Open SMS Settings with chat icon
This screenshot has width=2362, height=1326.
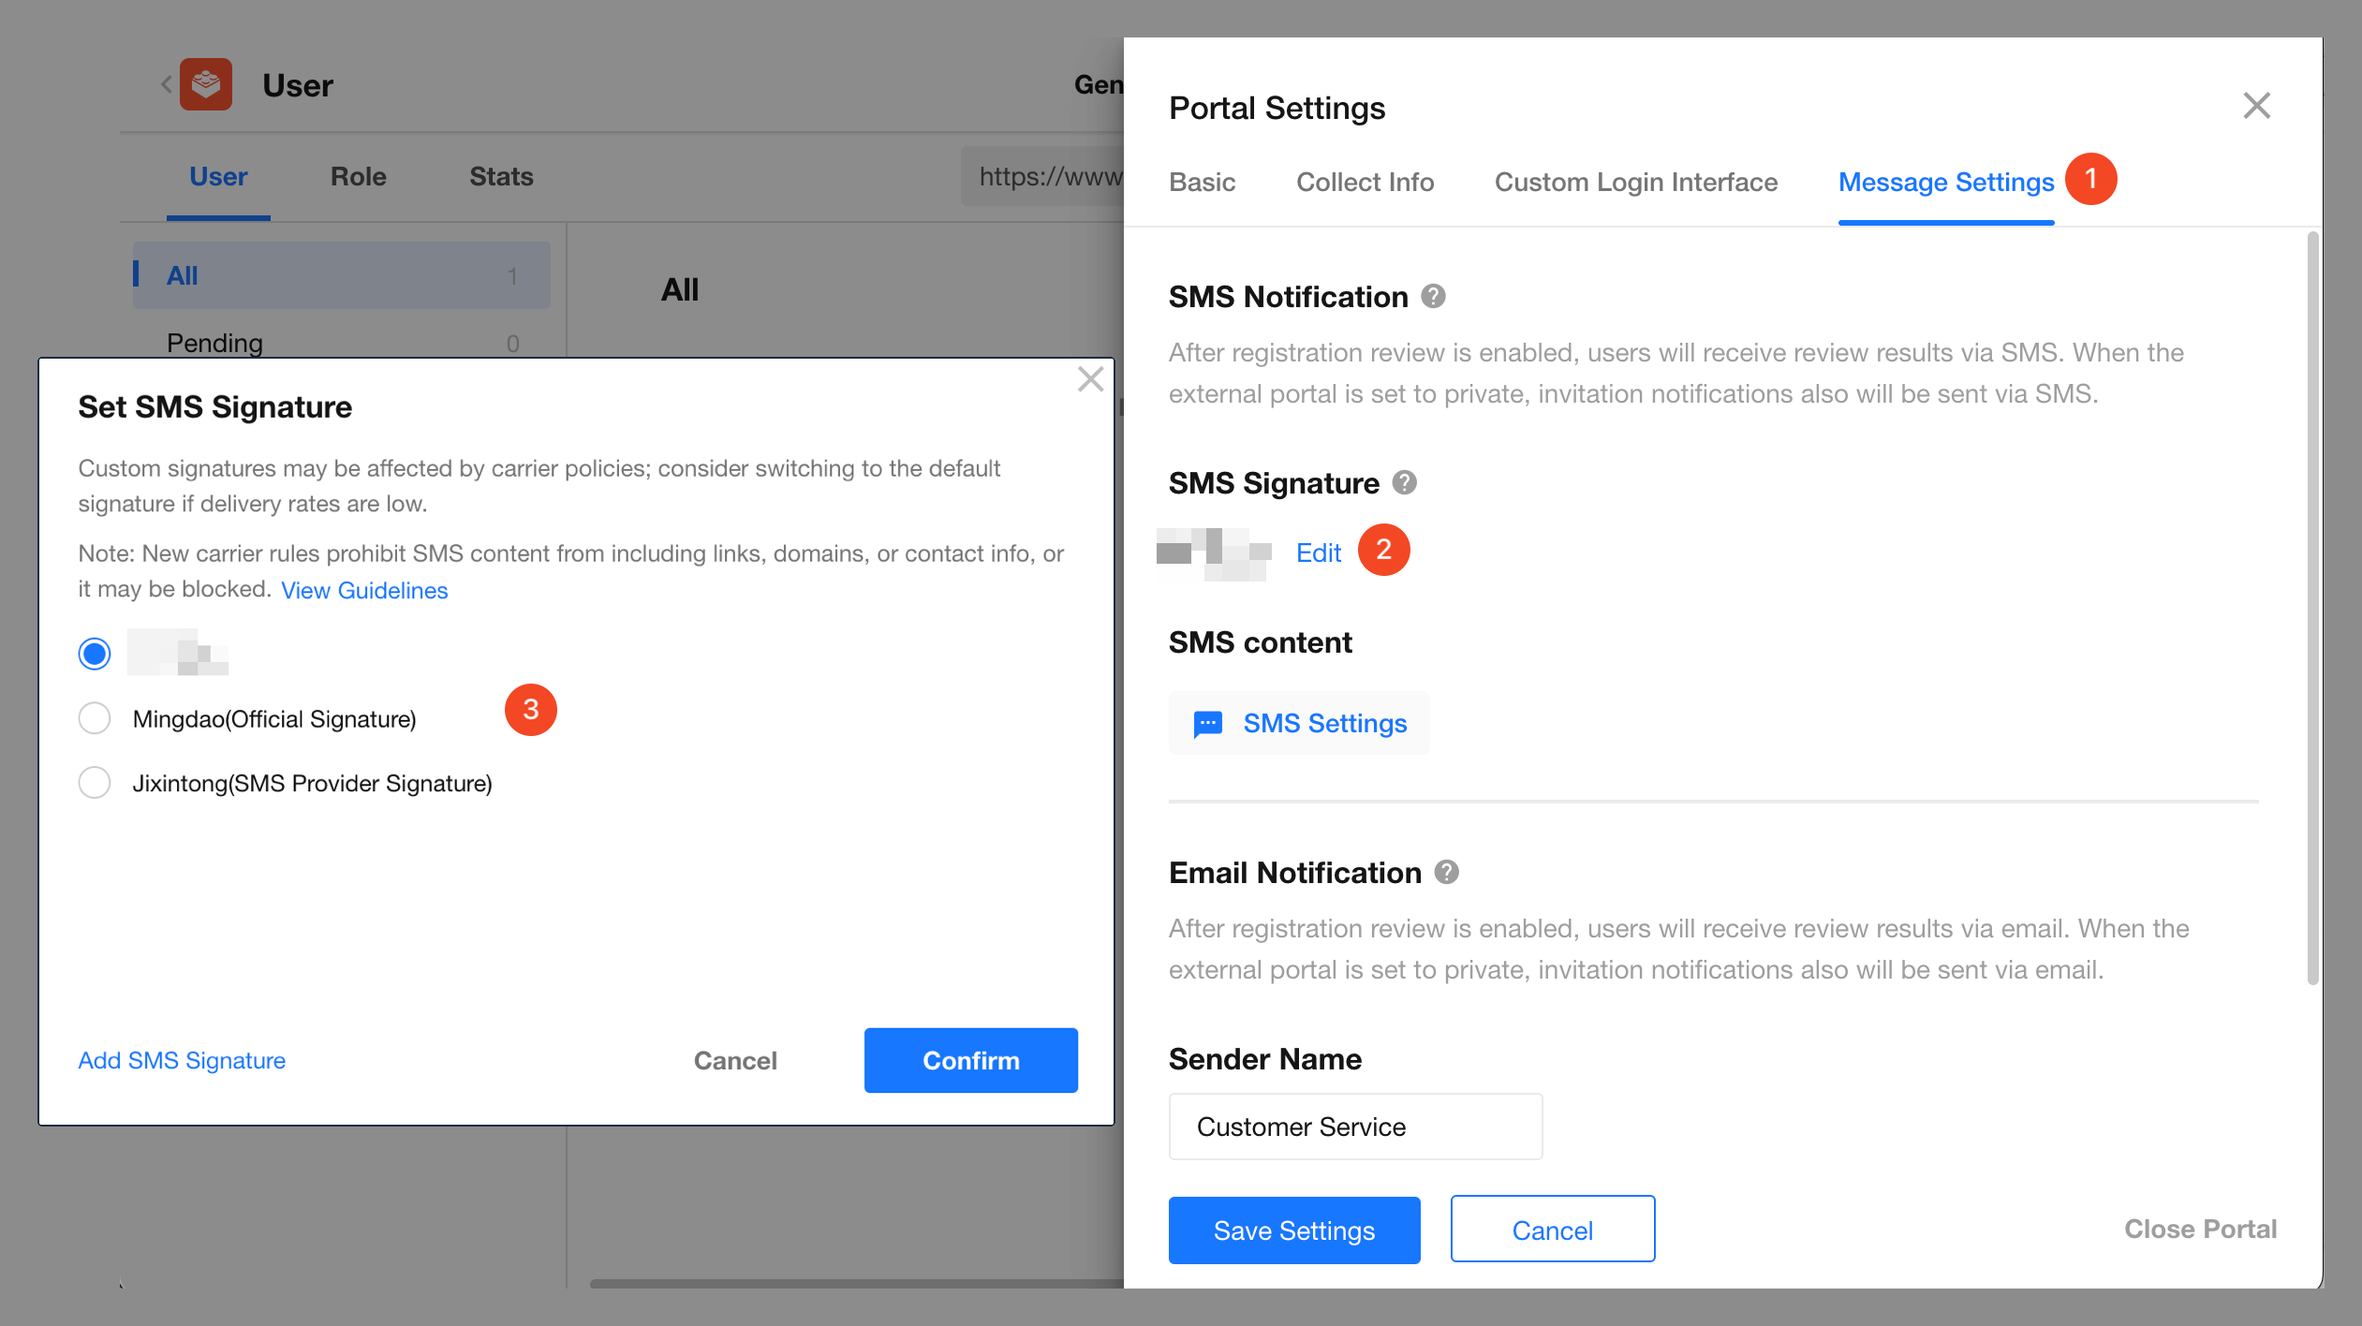1299,723
